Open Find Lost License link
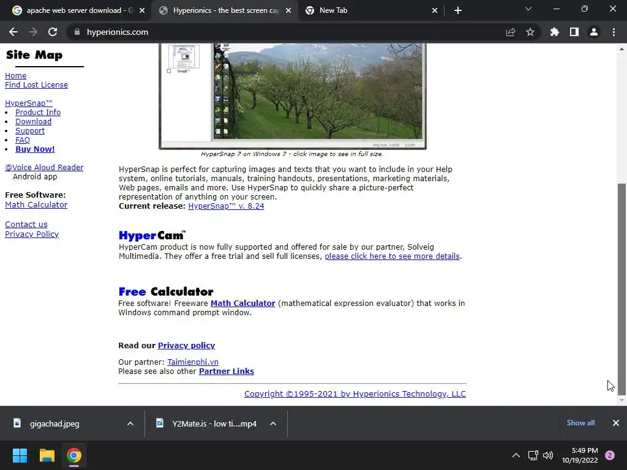 [x=36, y=84]
